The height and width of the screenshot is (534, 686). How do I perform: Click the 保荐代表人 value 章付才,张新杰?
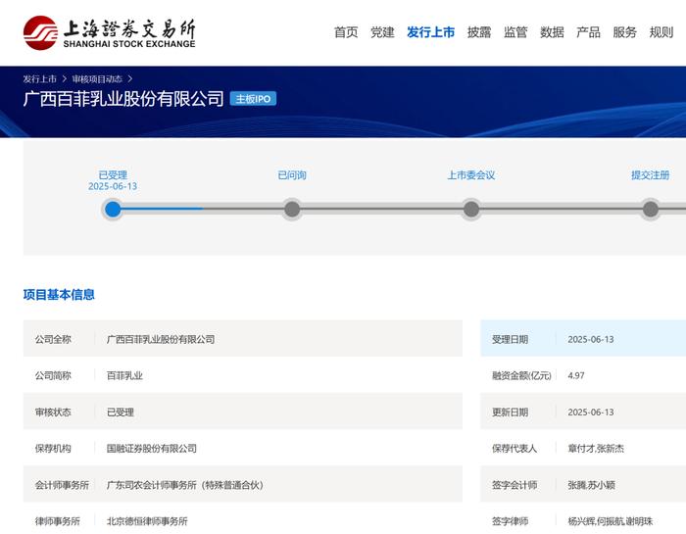pos(596,449)
